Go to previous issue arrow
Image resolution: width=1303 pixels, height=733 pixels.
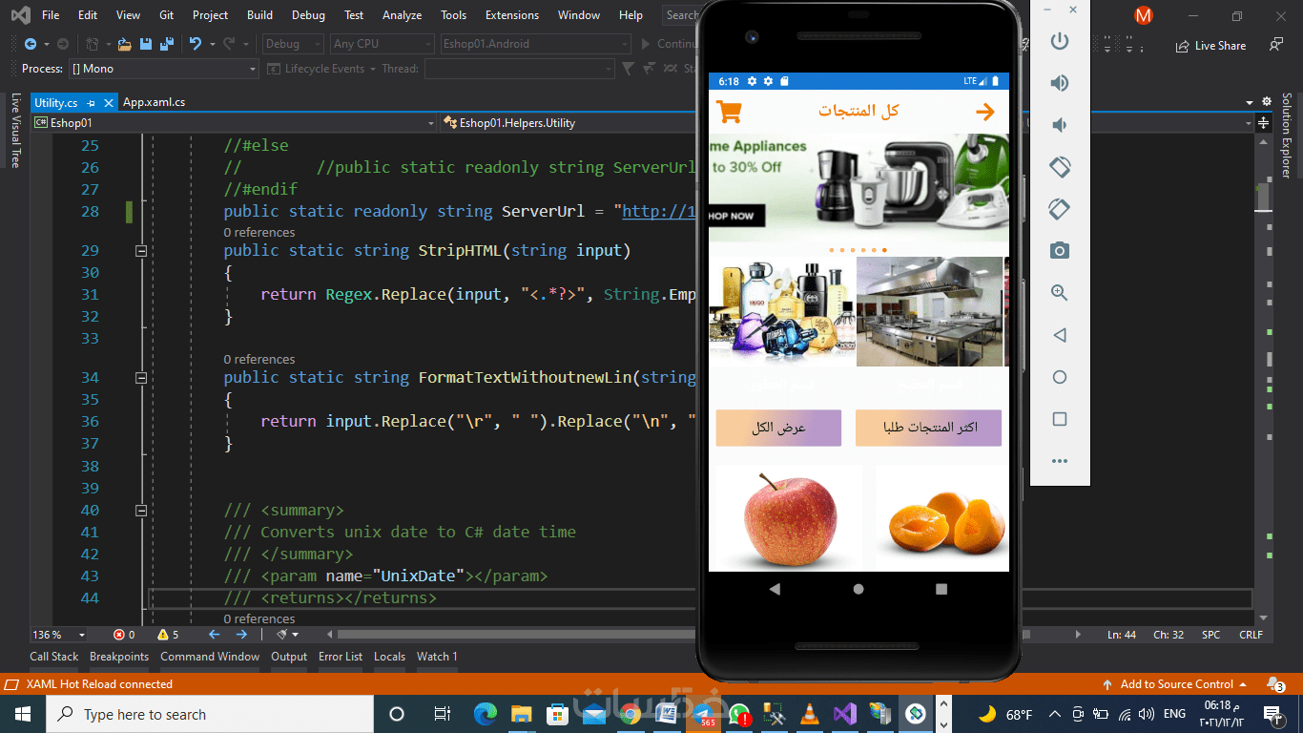point(214,635)
